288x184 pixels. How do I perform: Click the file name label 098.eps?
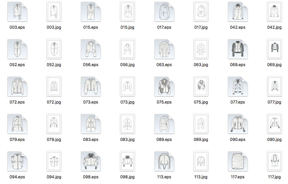tap(91, 177)
